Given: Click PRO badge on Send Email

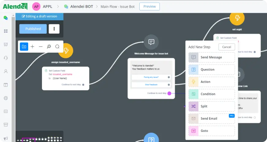Looking at the screenshot, I should pyautogui.click(x=231, y=116).
